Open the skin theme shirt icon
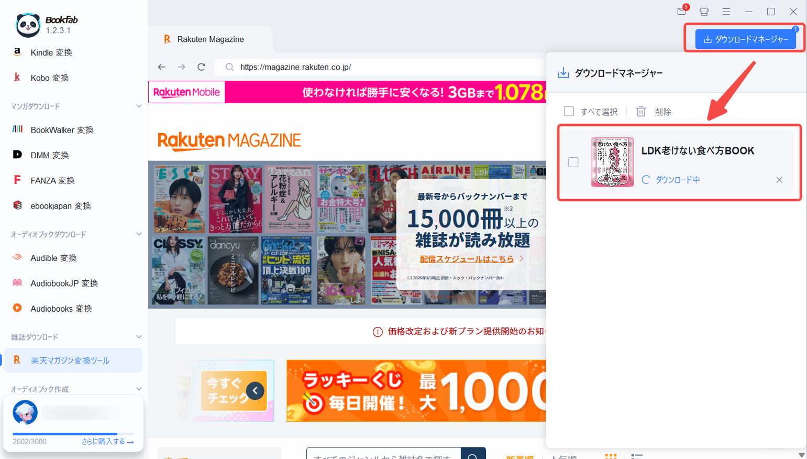 click(704, 12)
